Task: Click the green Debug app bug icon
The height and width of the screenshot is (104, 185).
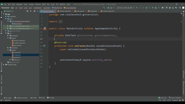Action: point(146,8)
